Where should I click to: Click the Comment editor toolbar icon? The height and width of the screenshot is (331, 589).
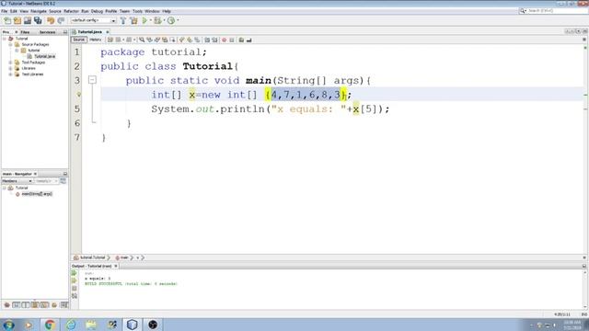(241, 40)
